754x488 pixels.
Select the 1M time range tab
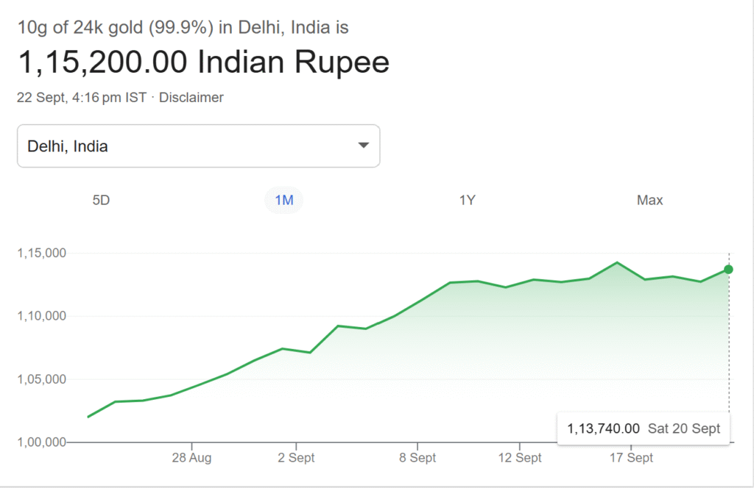(x=283, y=200)
